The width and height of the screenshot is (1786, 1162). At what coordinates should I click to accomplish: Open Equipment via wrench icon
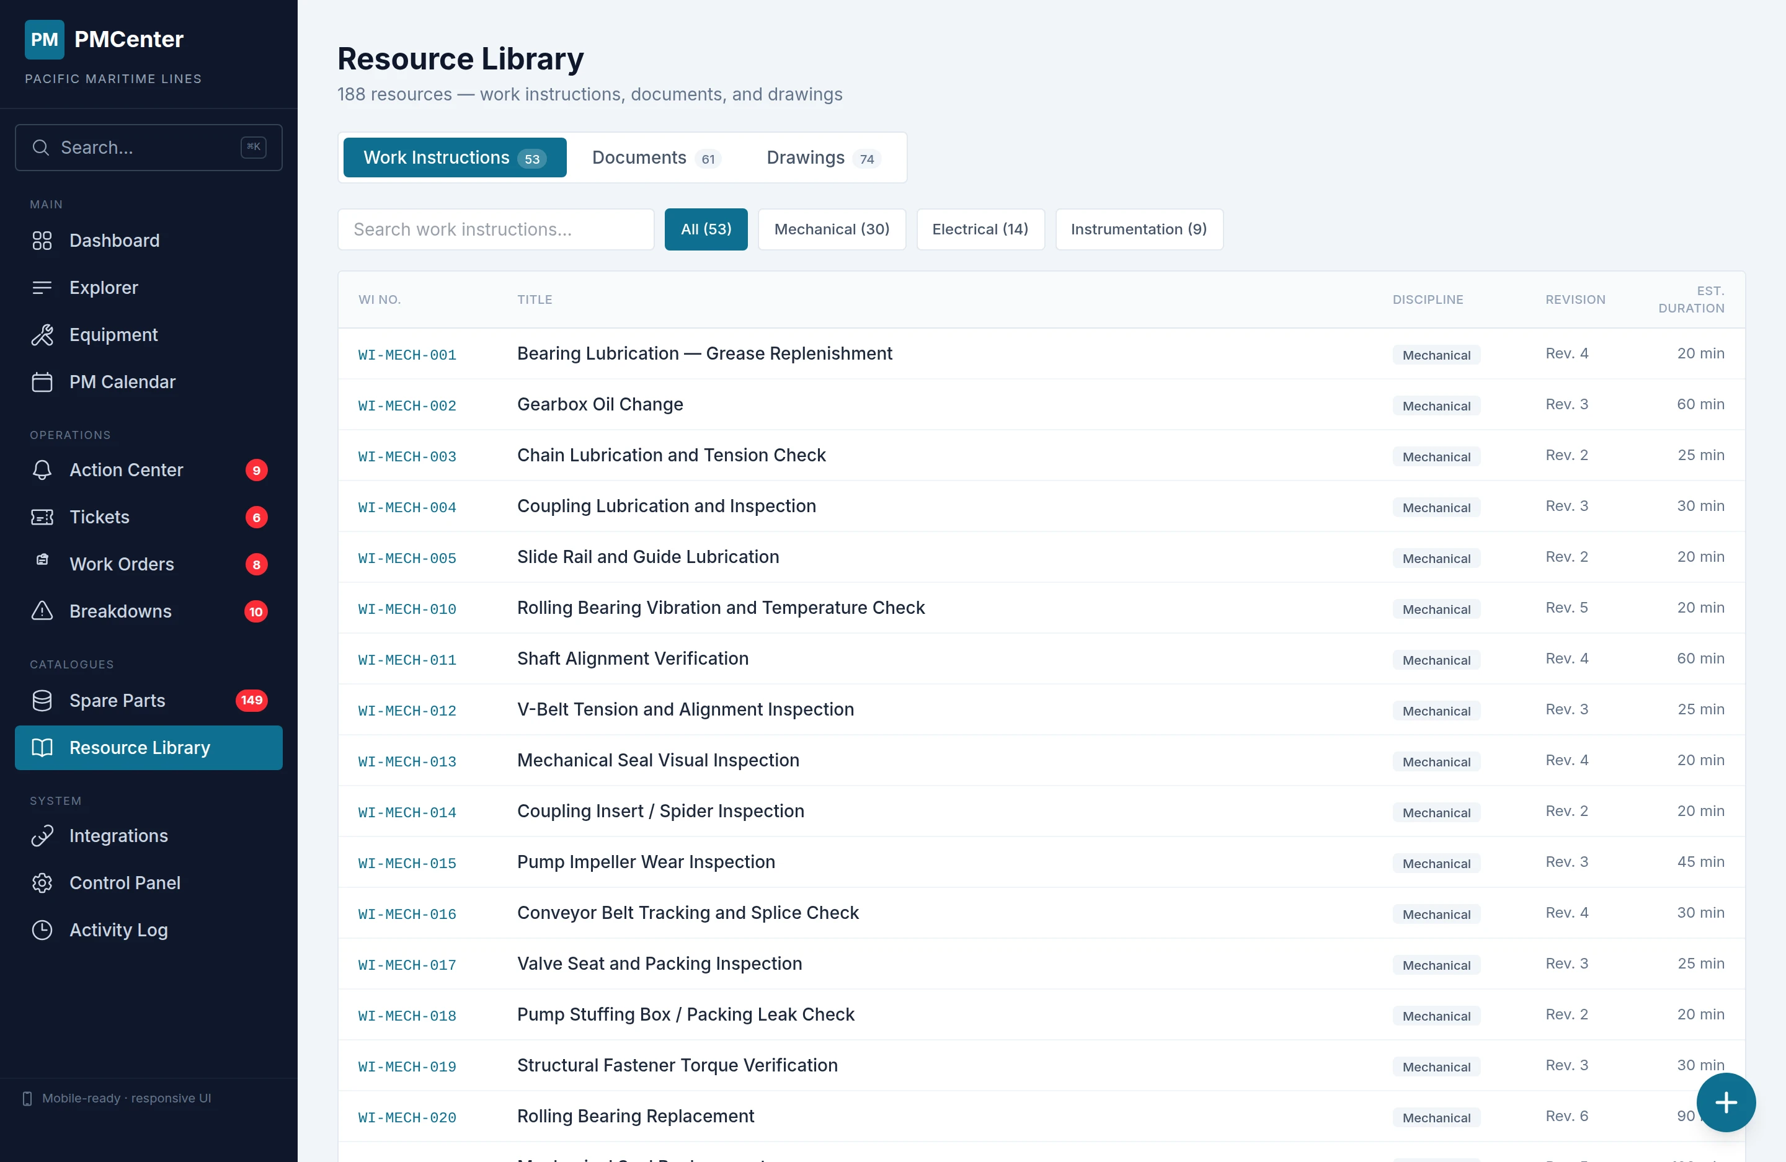[x=42, y=335]
